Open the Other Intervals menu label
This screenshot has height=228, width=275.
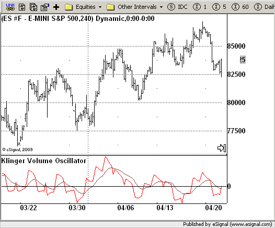point(137,7)
